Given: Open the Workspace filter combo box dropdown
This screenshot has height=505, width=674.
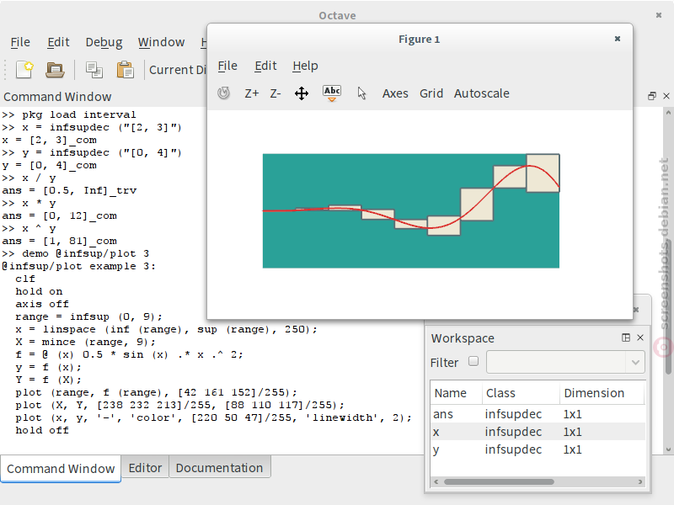Looking at the screenshot, I should 635,363.
